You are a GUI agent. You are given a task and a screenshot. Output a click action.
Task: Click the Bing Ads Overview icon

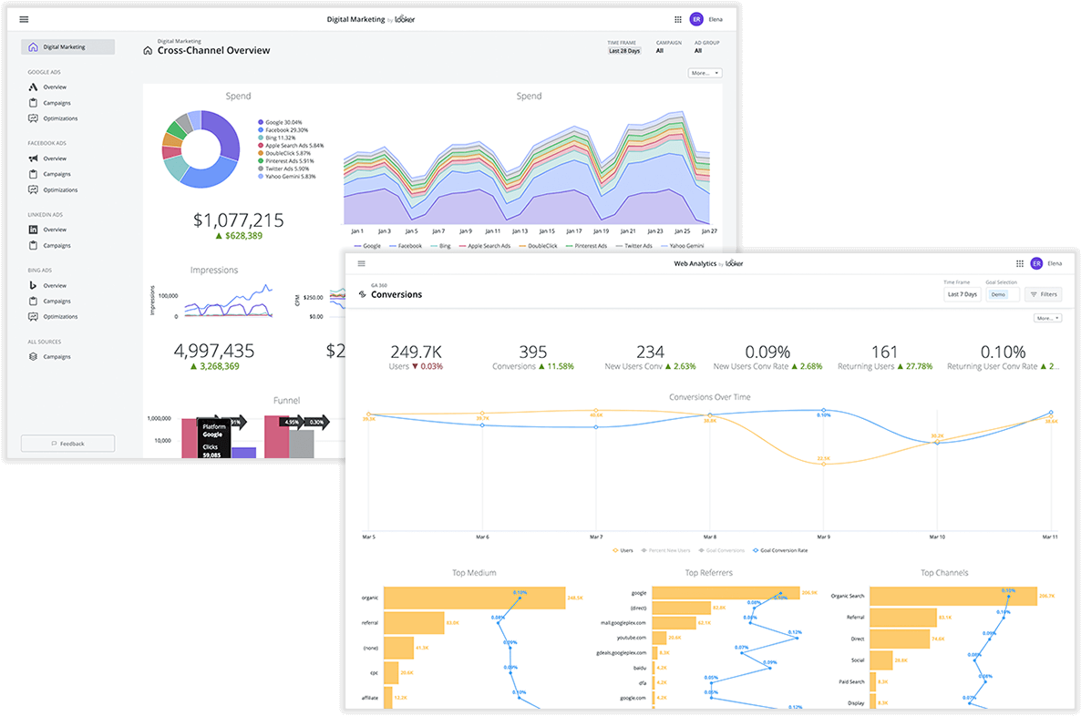tap(34, 285)
